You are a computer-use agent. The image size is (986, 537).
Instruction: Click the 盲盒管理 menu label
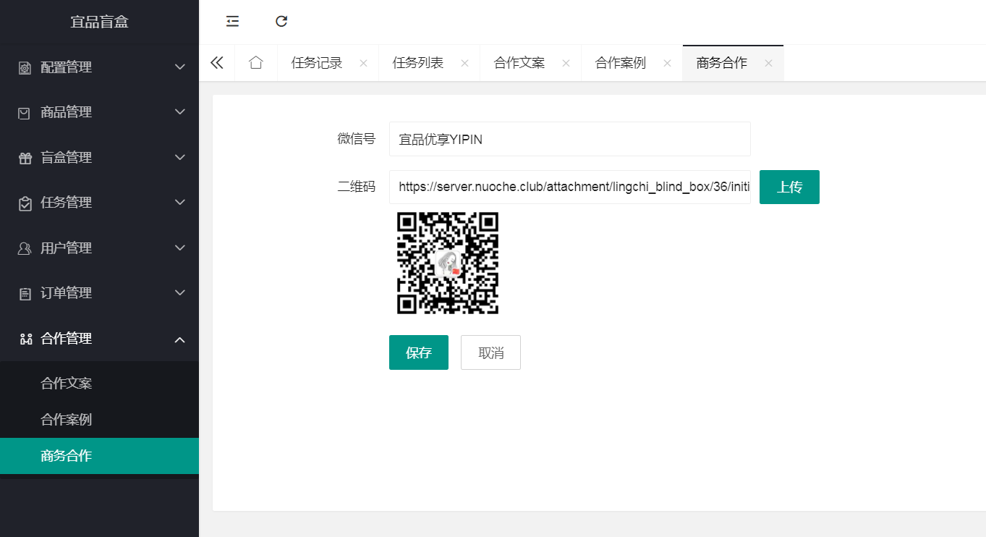[x=66, y=157]
